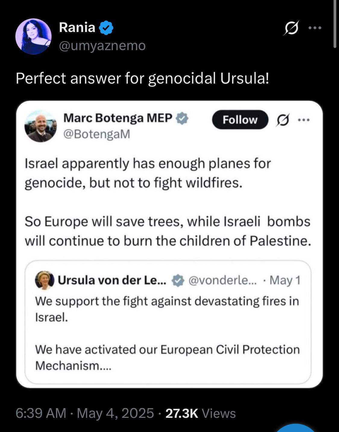The height and width of the screenshot is (432, 339).
Task: Click the Grok icon in the quoted Botenga tweet
Action: (283, 120)
